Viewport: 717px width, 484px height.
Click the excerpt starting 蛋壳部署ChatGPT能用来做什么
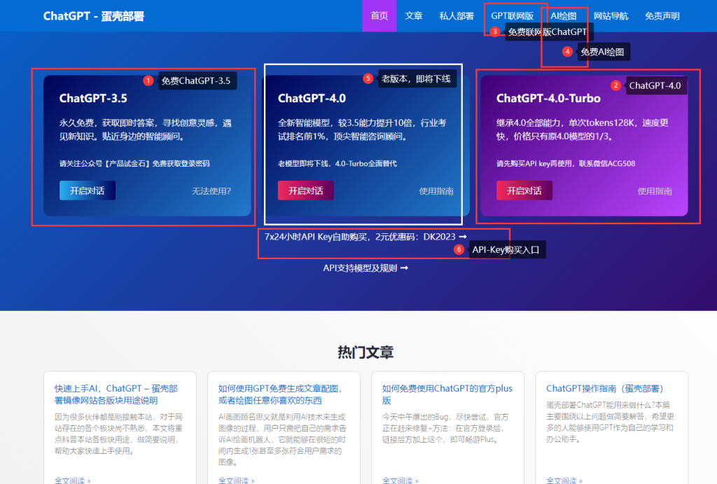pyautogui.click(x=610, y=422)
